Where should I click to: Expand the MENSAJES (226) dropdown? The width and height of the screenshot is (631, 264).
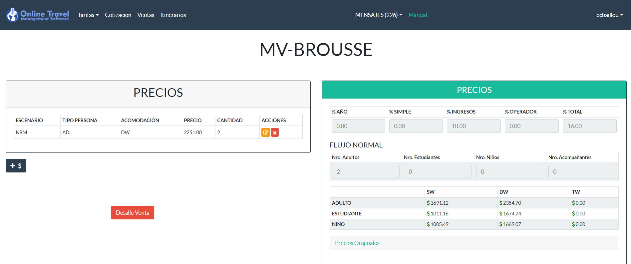(379, 15)
